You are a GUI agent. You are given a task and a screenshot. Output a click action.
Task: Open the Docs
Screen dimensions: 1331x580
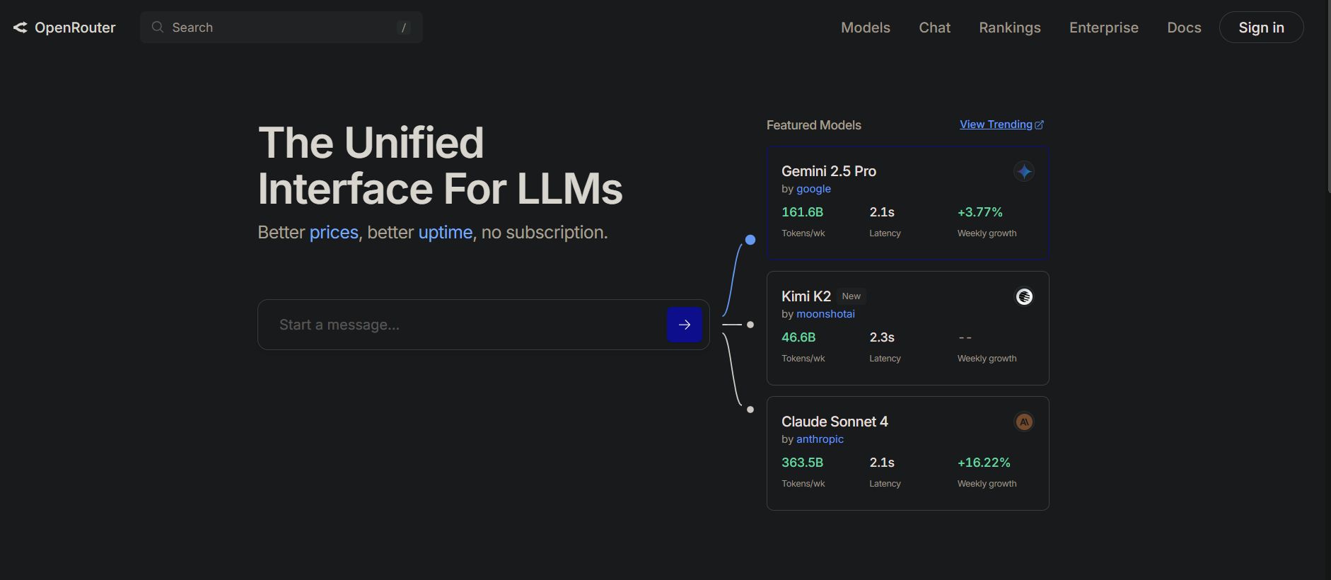[1184, 28]
